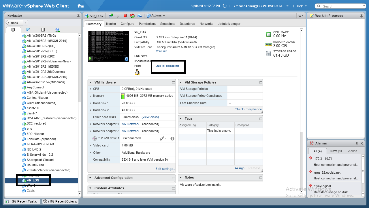Click the vSphere home icon in the header
Image resolution: width=369 pixels, height=208 pixels.
click(x=81, y=6)
